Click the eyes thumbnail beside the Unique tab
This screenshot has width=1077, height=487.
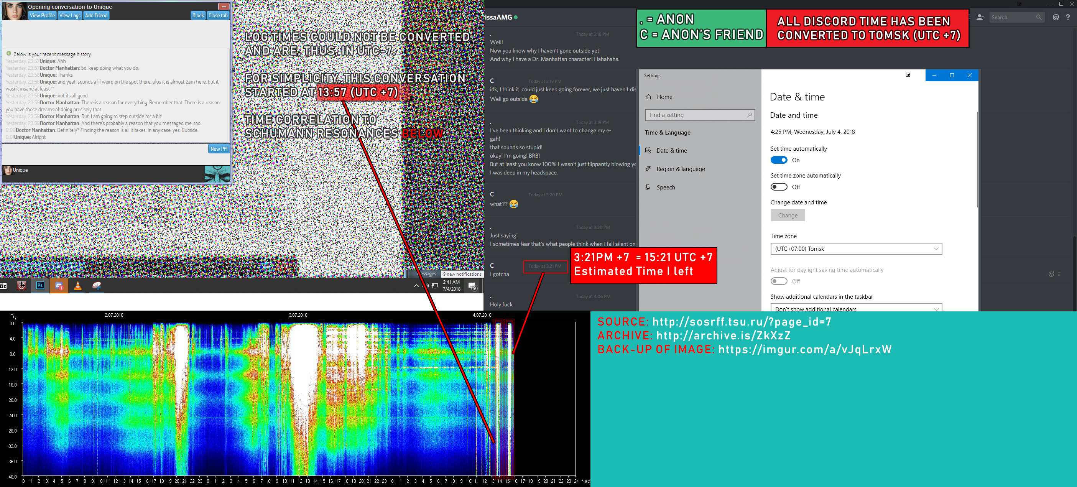point(217,174)
